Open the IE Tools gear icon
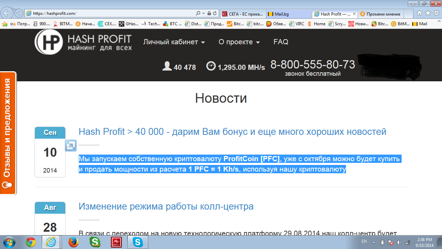Viewport: 442px width, 249px height. click(436, 13)
